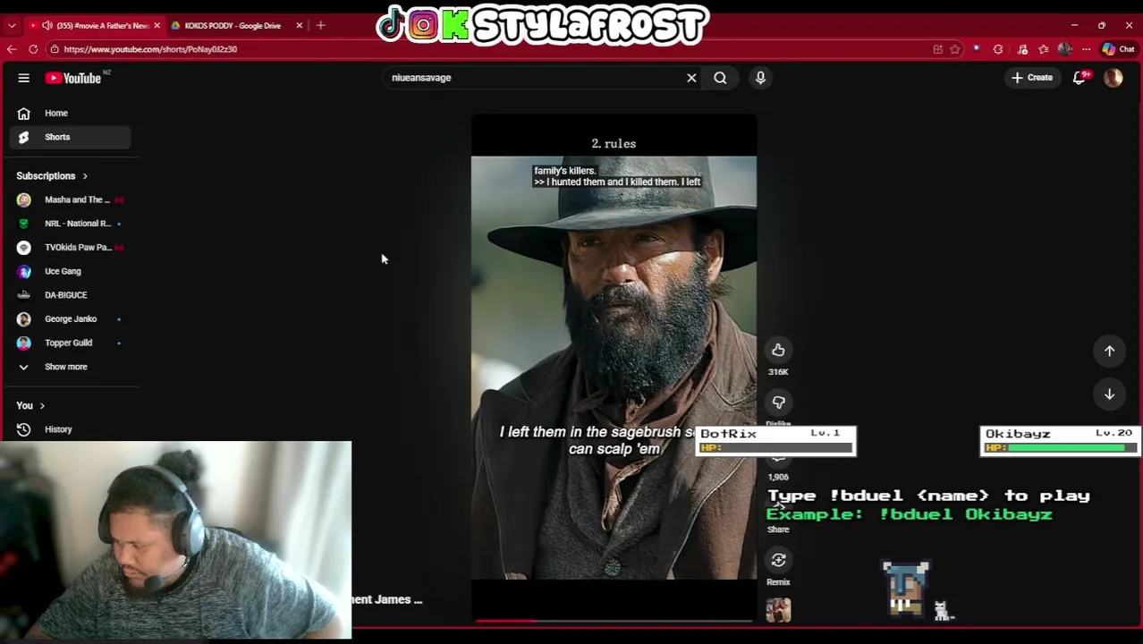Open the apps icon in the address bar
The image size is (1143, 644).
(938, 49)
